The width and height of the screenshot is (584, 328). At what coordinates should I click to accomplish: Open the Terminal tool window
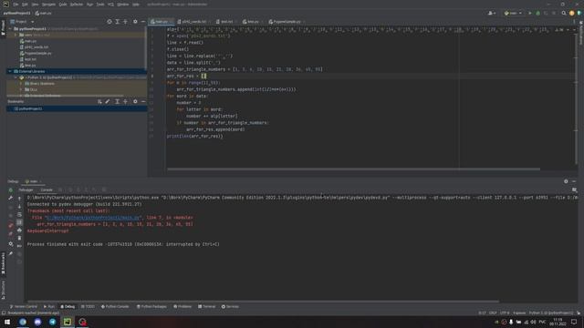tap(207, 307)
